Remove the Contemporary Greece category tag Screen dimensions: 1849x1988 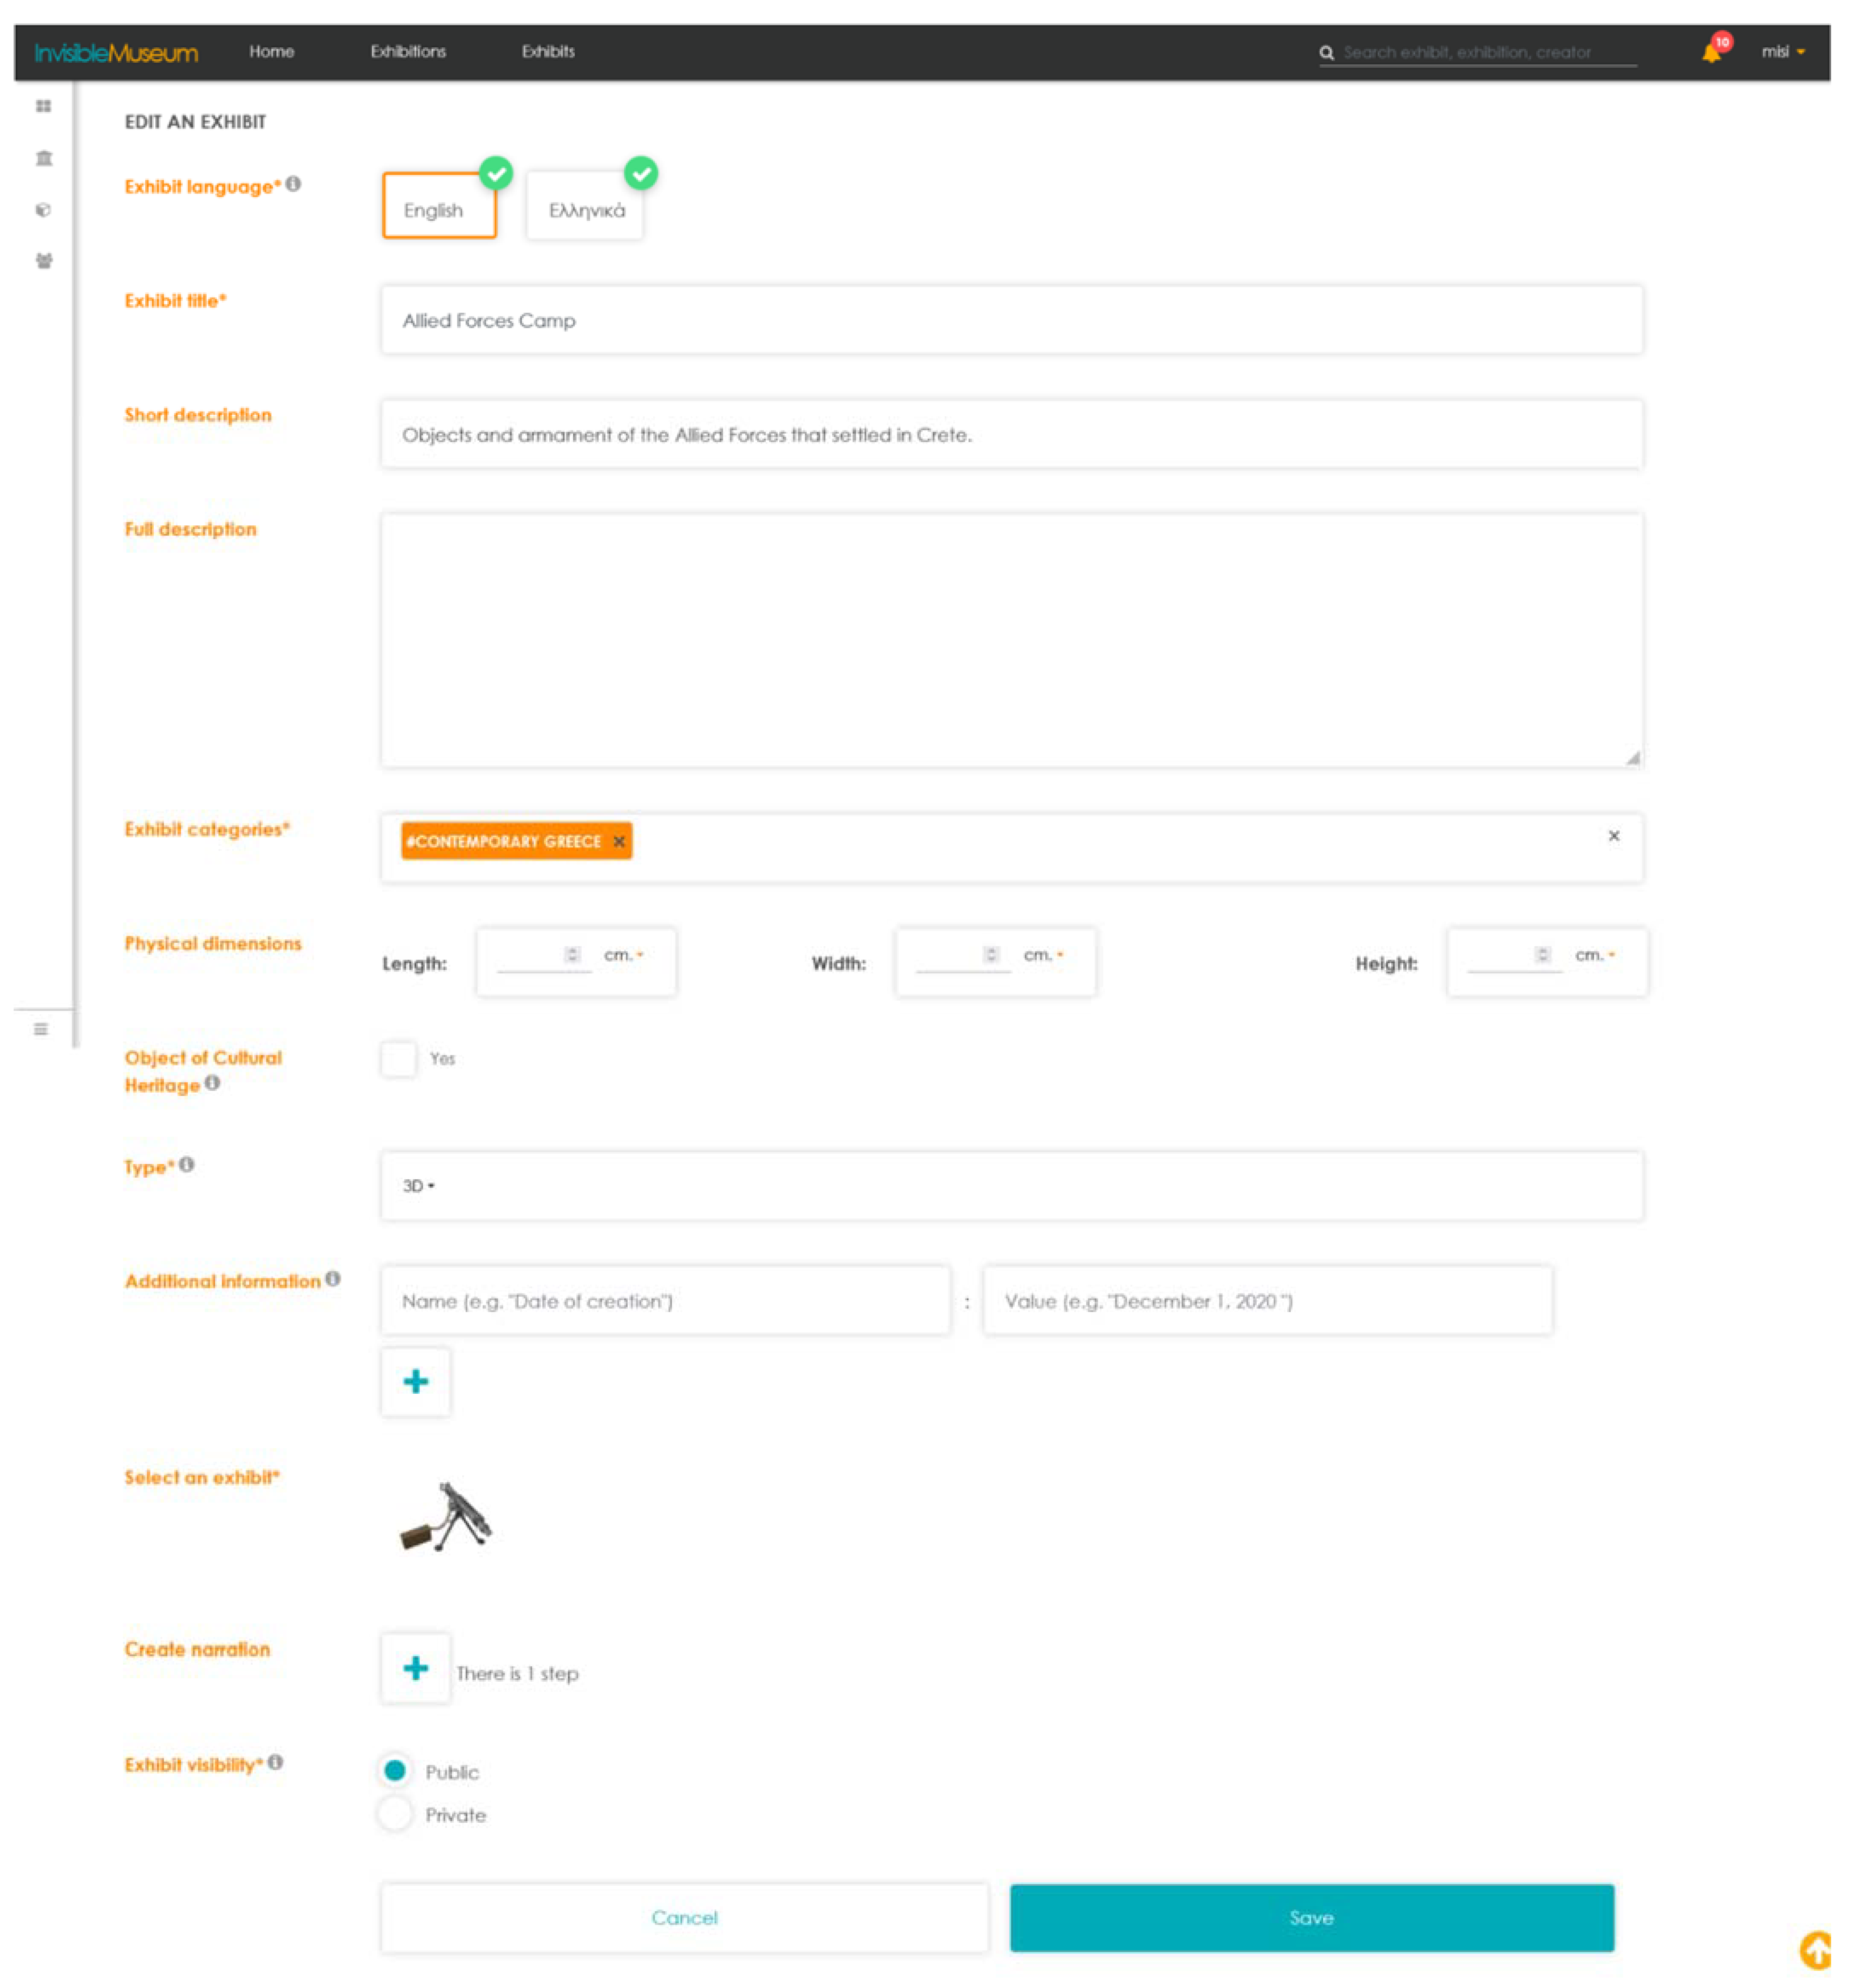(619, 842)
